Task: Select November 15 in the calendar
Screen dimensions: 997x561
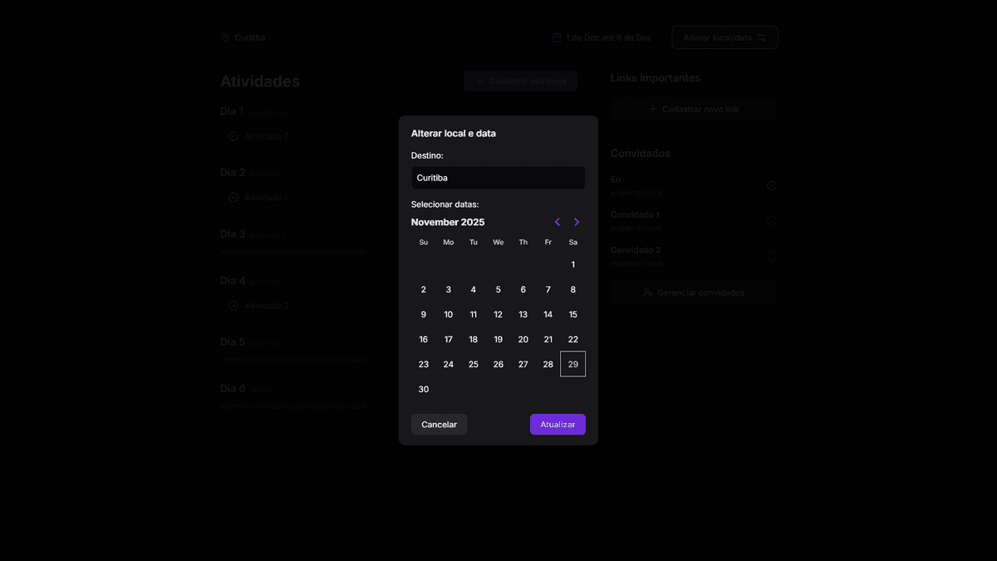Action: [x=572, y=314]
